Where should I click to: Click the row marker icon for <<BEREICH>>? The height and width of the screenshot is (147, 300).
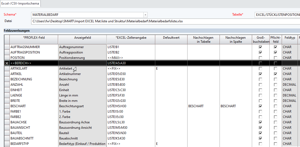click(x=7, y=63)
